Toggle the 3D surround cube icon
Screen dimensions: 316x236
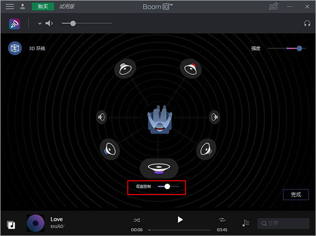point(15,48)
